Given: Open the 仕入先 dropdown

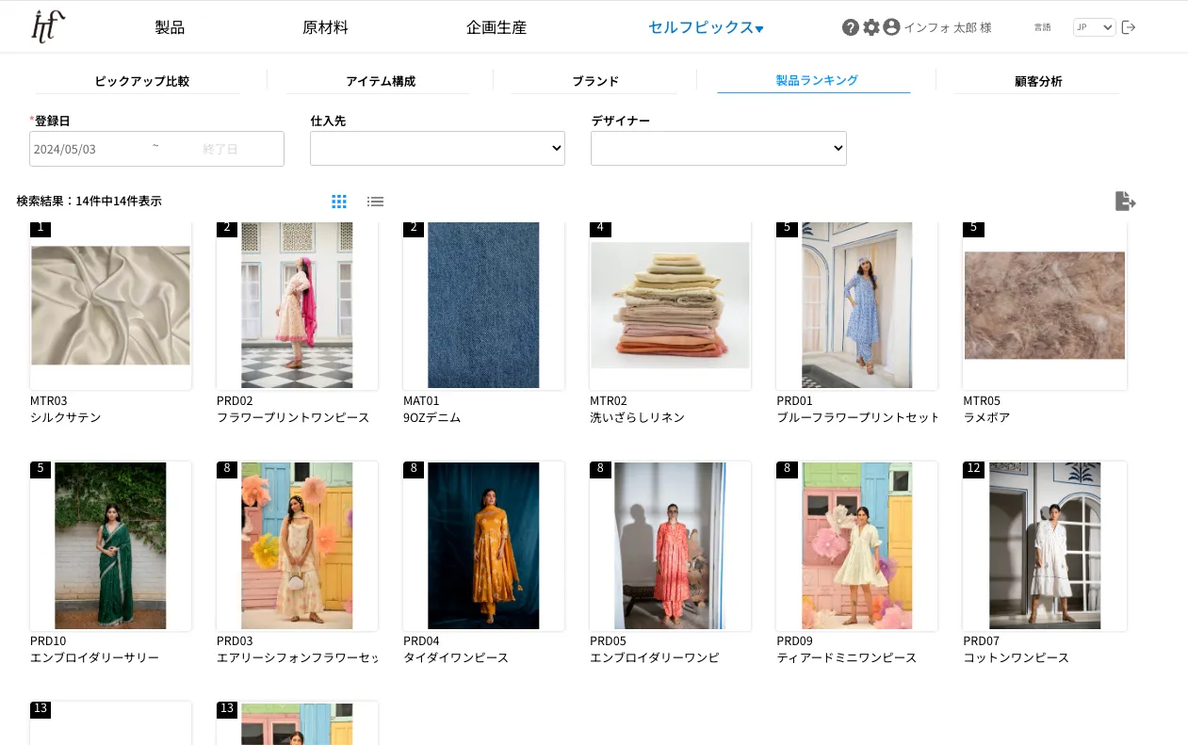Looking at the screenshot, I should click(x=437, y=149).
